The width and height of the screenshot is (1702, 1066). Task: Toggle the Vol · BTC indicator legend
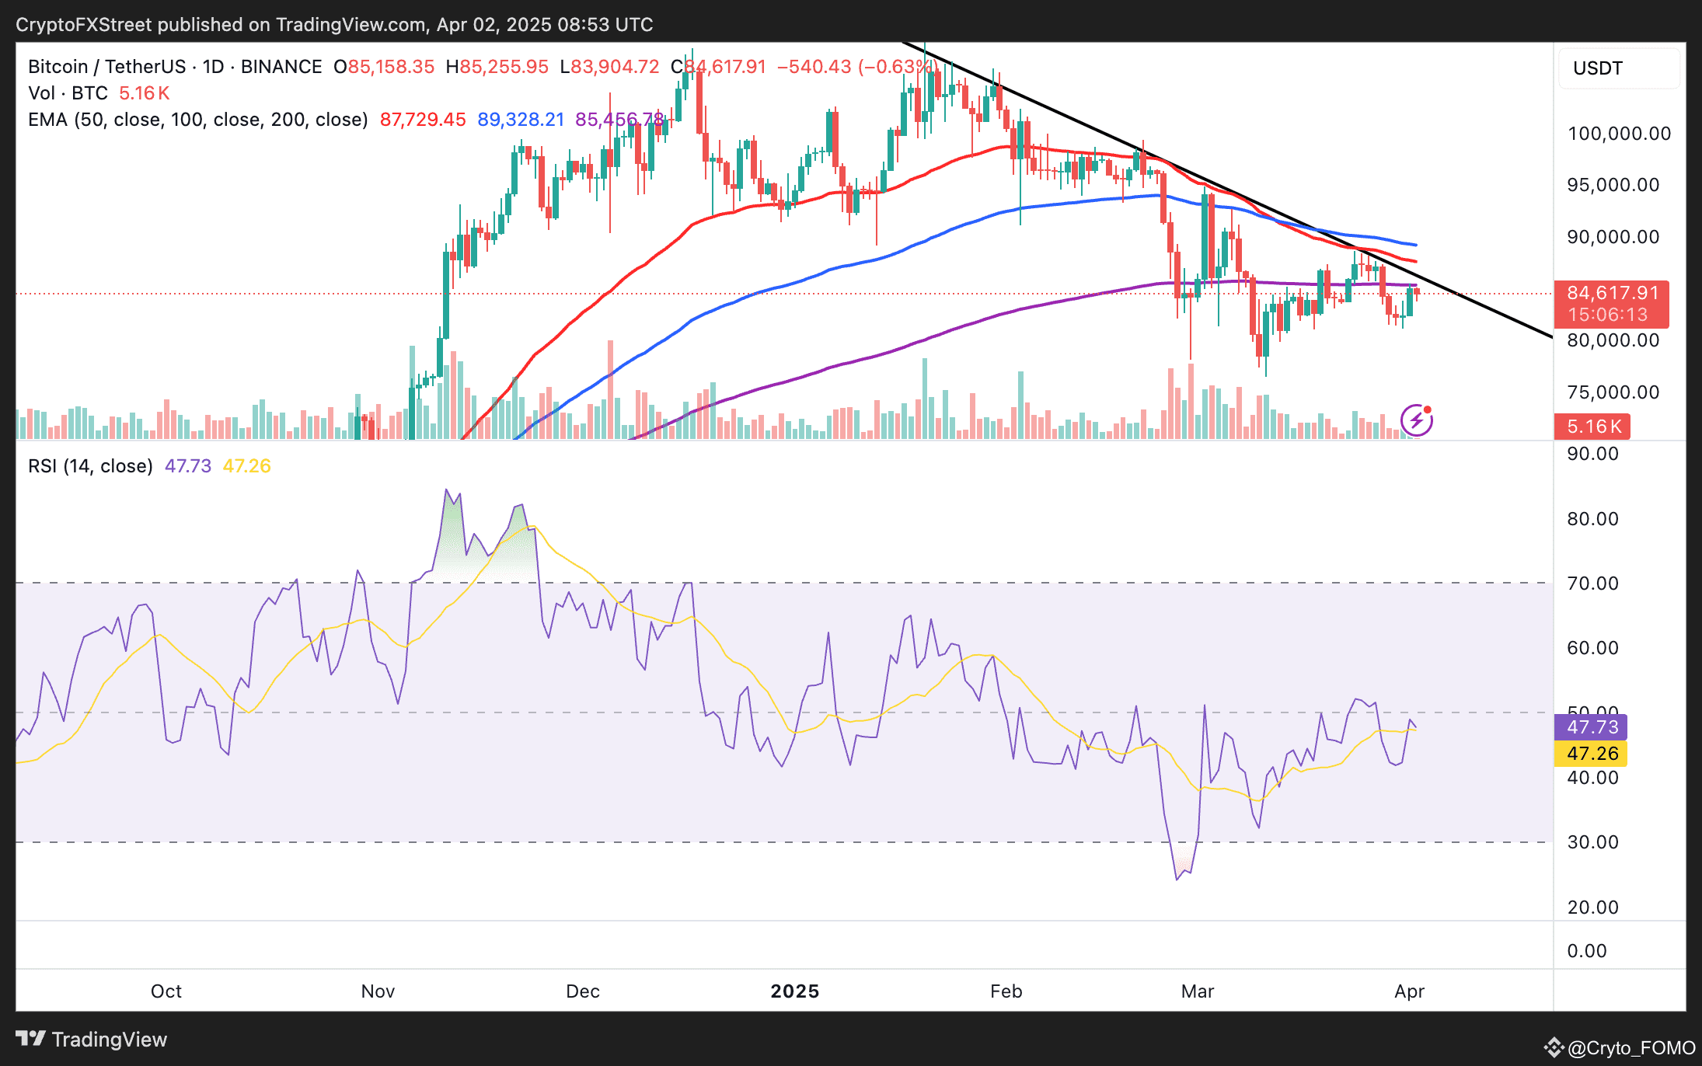tap(68, 93)
